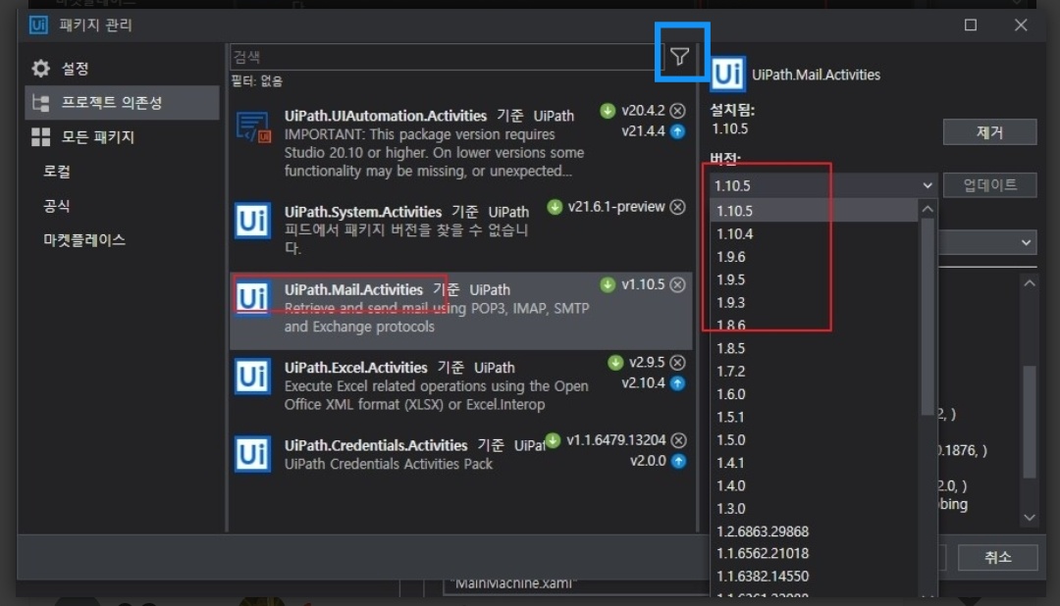This screenshot has width=1060, height=606.
Task: Click the UiPath logo in details header
Action: [x=728, y=74]
